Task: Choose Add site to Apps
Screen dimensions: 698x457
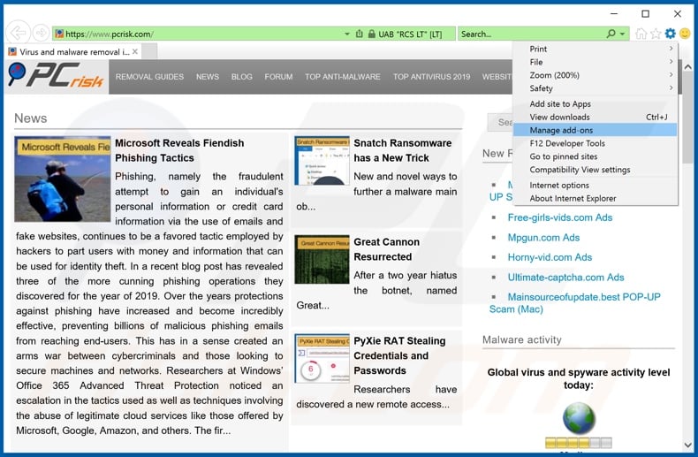Action: click(x=596, y=103)
